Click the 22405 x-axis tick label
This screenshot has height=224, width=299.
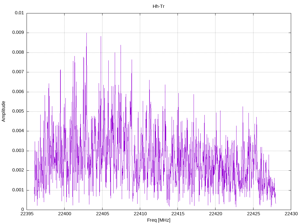pyautogui.click(x=102, y=214)
